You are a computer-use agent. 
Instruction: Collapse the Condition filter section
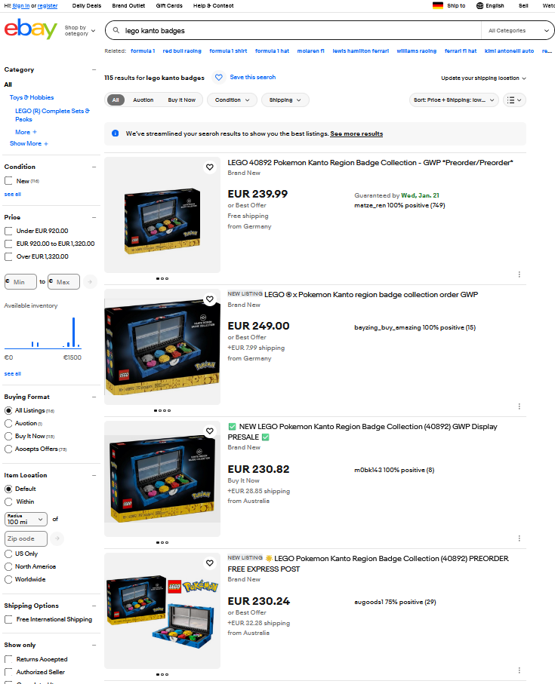coord(94,167)
